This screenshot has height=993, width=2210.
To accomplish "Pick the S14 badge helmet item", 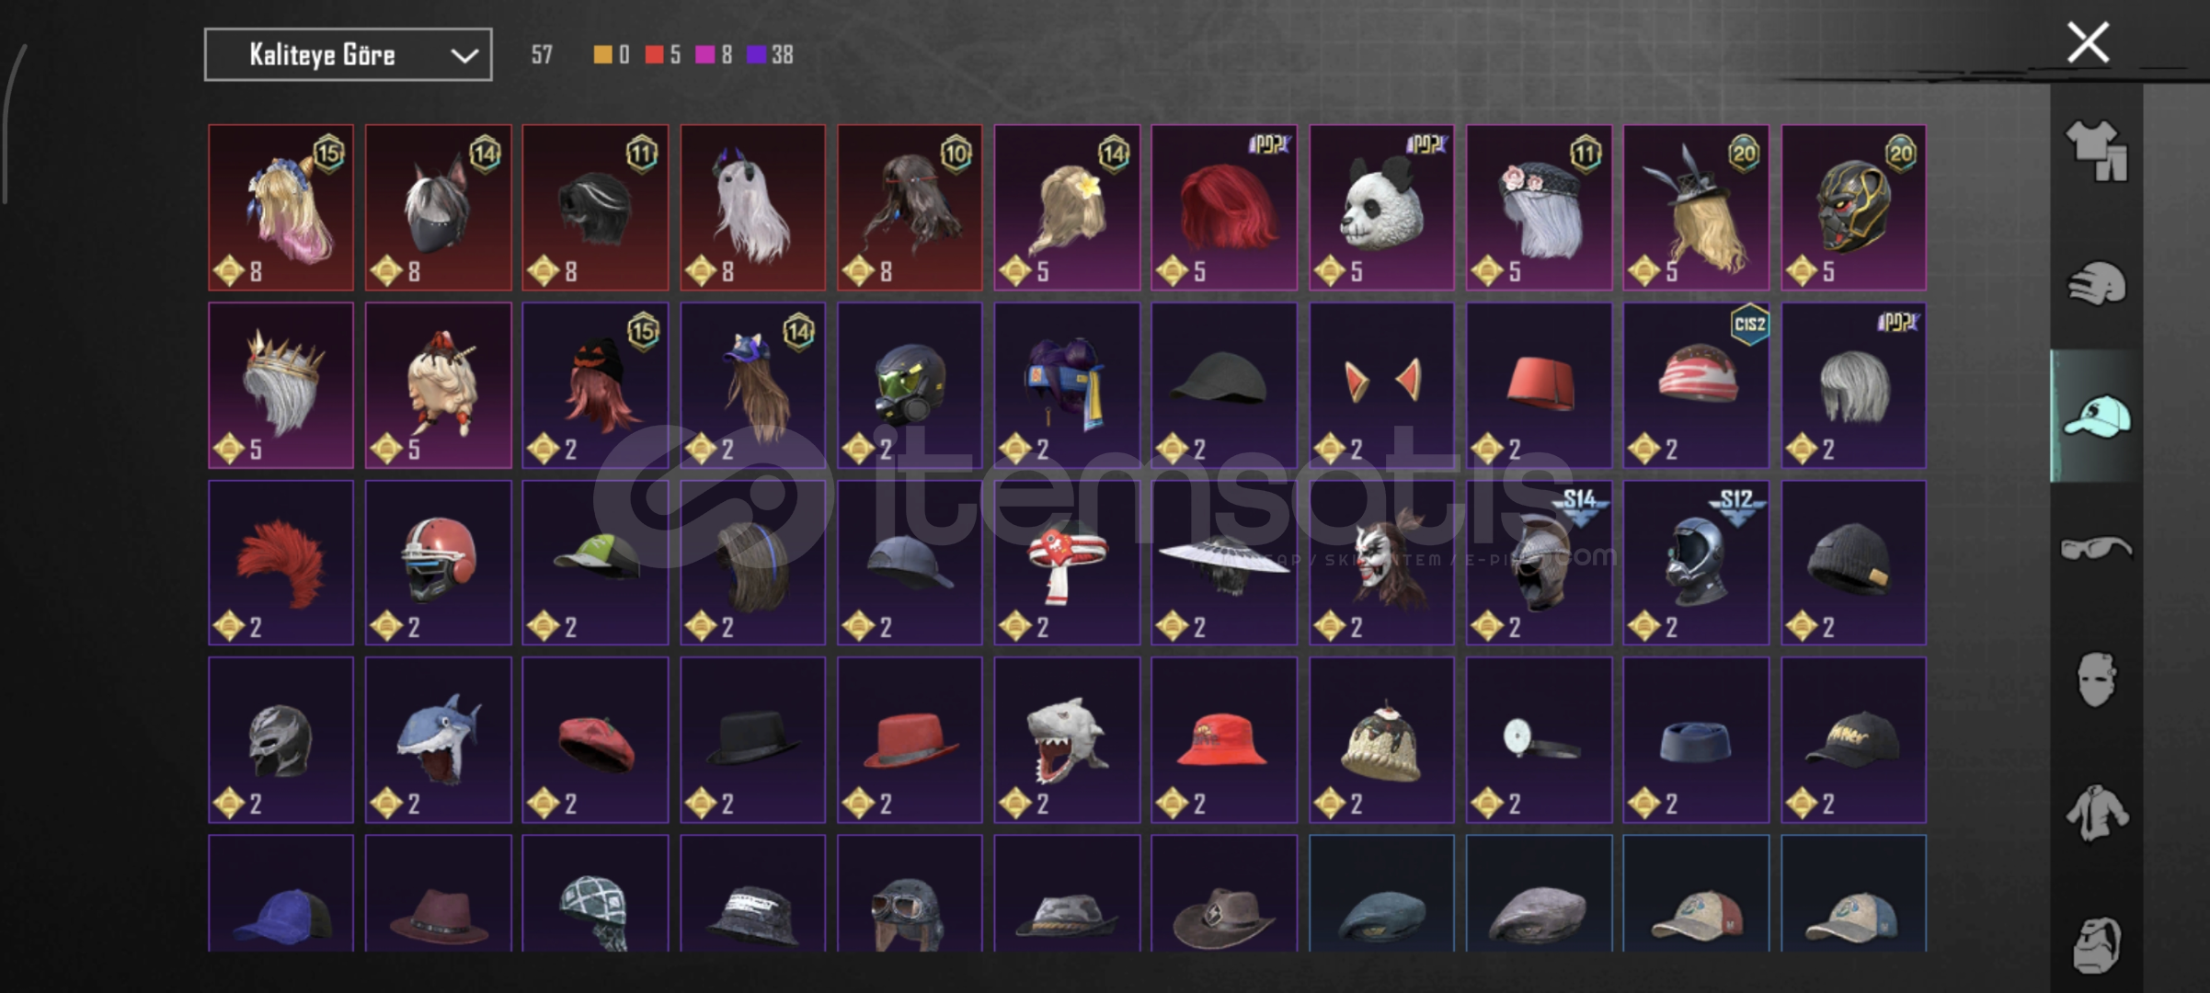I will pos(1539,563).
